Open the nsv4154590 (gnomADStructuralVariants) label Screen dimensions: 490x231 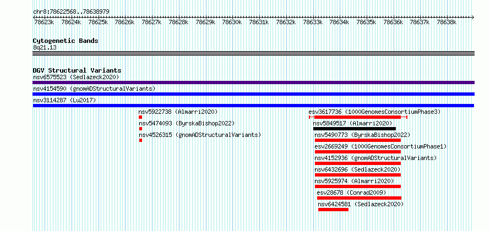[x=94, y=89]
